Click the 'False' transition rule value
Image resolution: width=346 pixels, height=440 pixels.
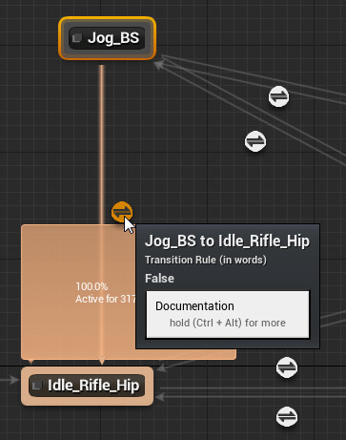pos(159,279)
